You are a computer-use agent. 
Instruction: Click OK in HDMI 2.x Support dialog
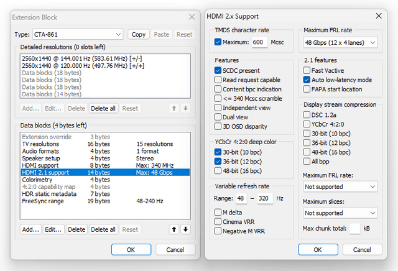[x=318, y=250]
